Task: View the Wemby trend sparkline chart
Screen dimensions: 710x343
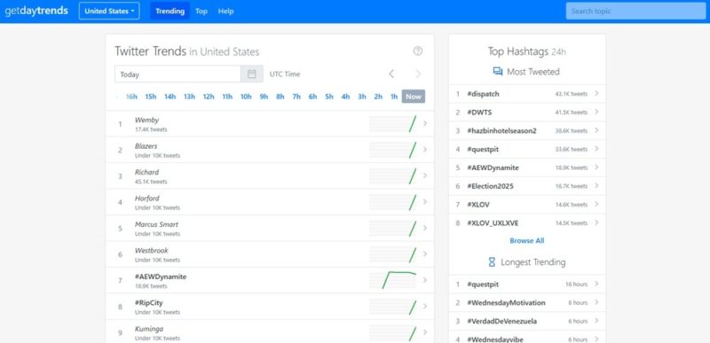Action: [x=392, y=123]
